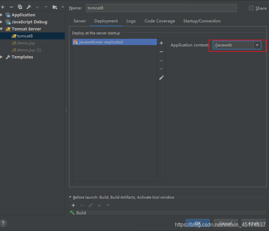Image resolution: width=269 pixels, height=231 pixels.
Task: Remove the selected Before launch task
Action: (x=82, y=205)
